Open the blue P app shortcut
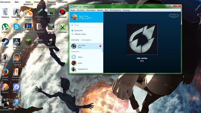Image resolution: width=201 pixels, height=113 pixels. click(x=17, y=87)
